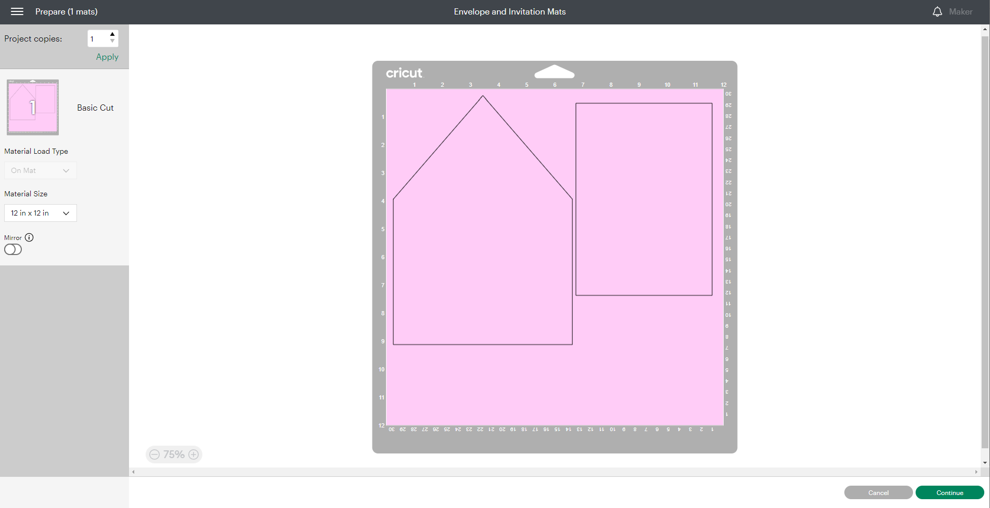The image size is (990, 508).
Task: Increase project copies with up arrow
Action: (x=112, y=34)
